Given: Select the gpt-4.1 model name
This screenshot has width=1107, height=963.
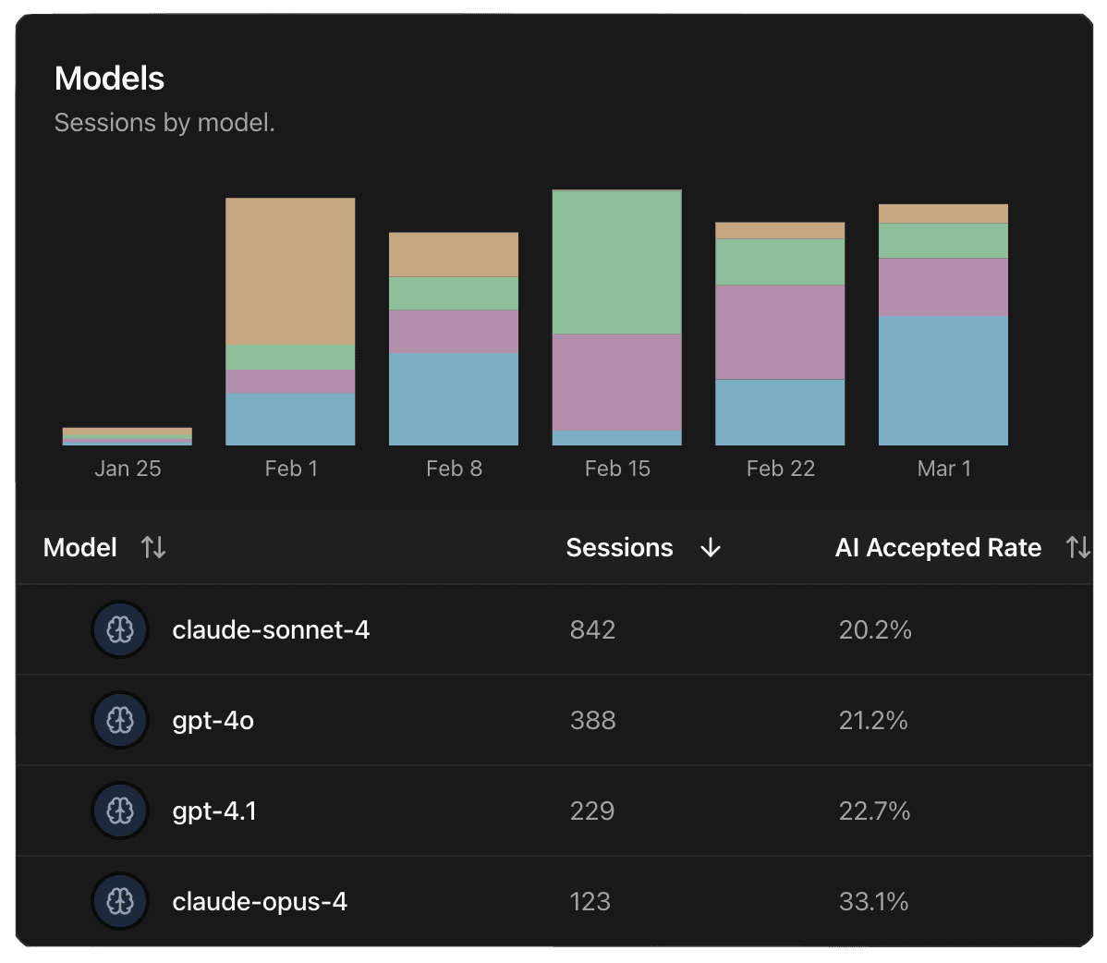Looking at the screenshot, I should pyautogui.click(x=214, y=811).
